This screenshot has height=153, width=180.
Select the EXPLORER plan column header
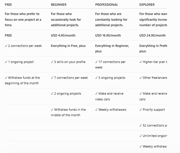(x=147, y=5)
